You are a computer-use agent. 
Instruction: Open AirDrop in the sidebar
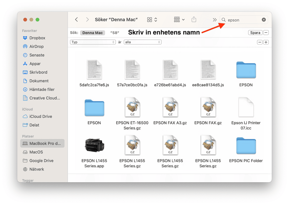36,47
